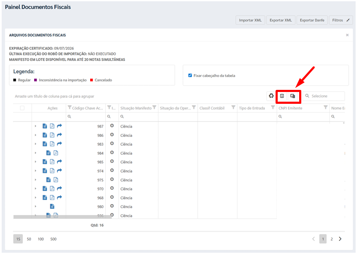The image size is (359, 254).
Task: Open the PDF icon for row 987
Action: point(52,126)
